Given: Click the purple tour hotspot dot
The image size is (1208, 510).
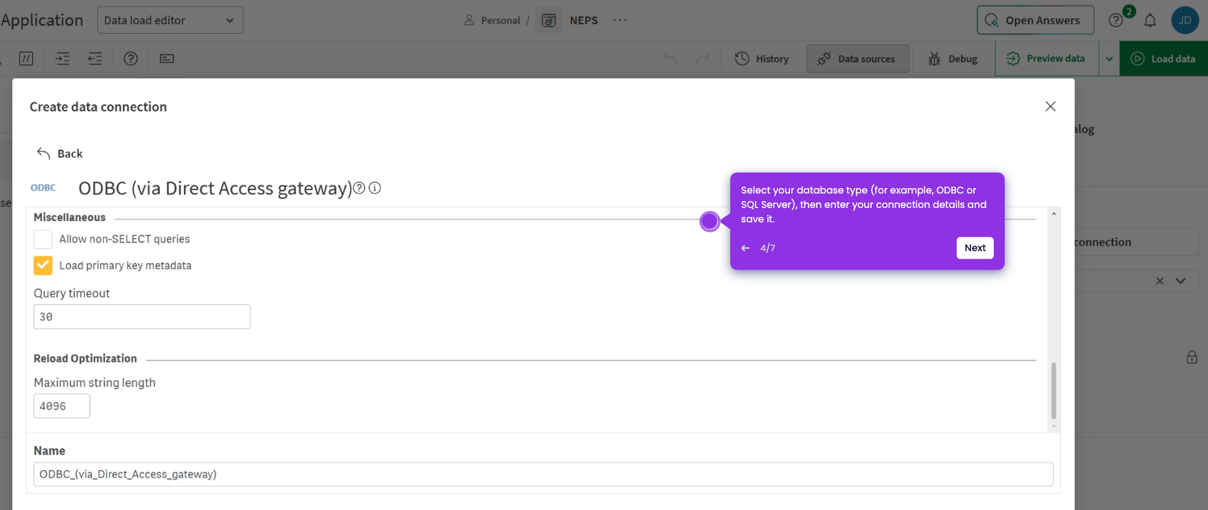Looking at the screenshot, I should [710, 221].
